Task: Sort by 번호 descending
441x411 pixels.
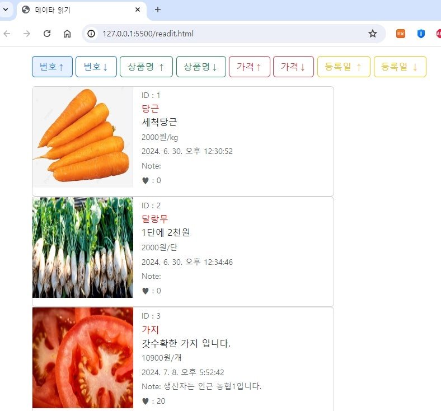Action: (96, 67)
